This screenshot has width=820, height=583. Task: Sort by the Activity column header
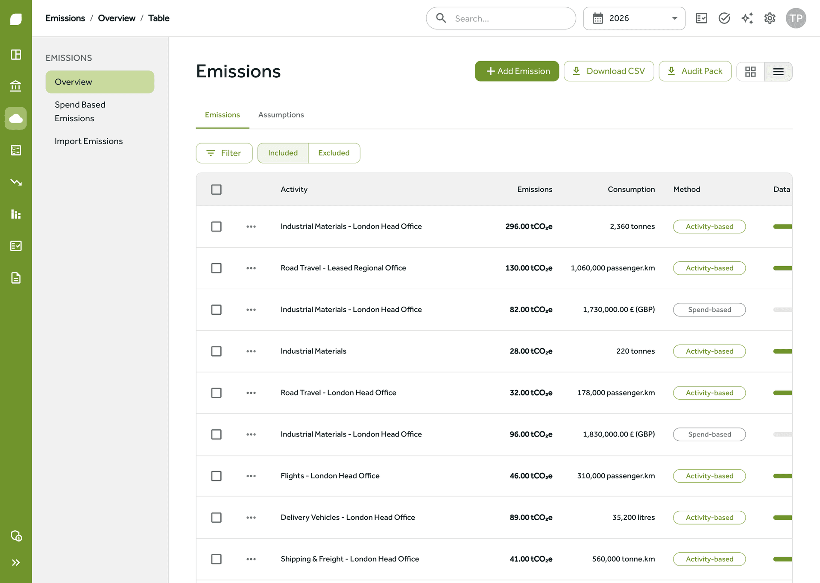click(294, 190)
